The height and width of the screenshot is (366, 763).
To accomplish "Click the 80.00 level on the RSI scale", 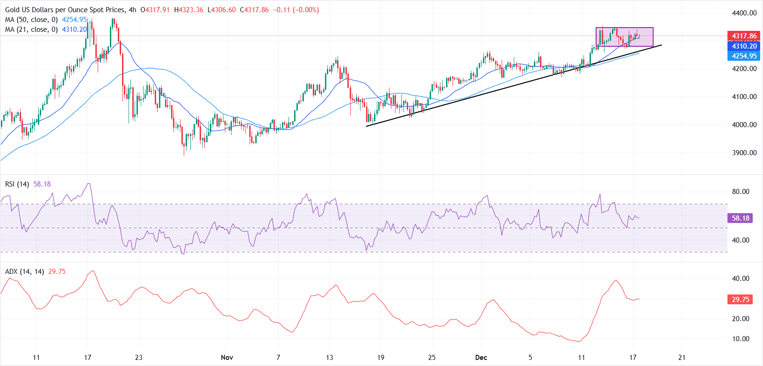I will tap(741, 192).
